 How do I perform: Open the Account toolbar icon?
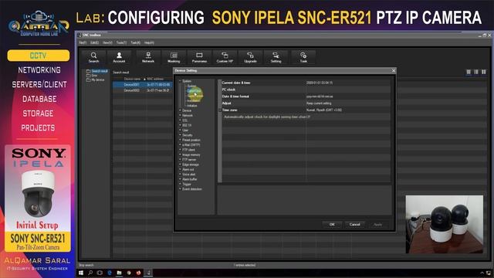[x=119, y=57]
